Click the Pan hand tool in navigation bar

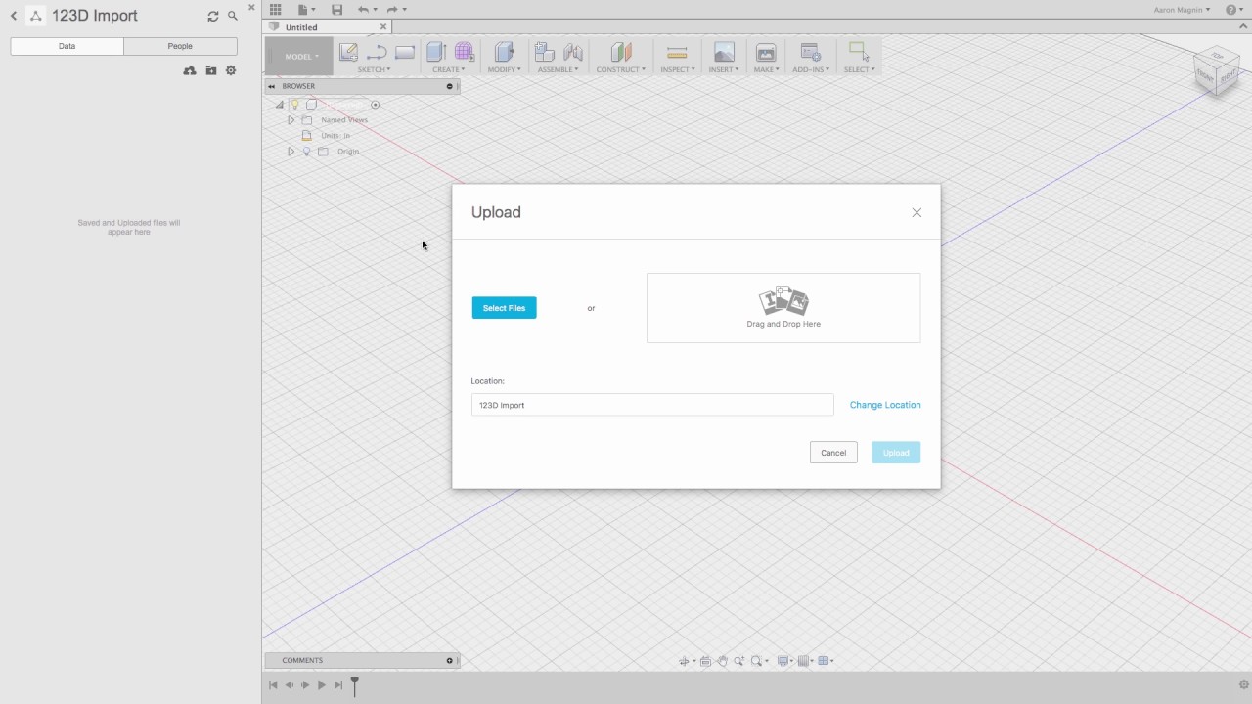click(723, 661)
